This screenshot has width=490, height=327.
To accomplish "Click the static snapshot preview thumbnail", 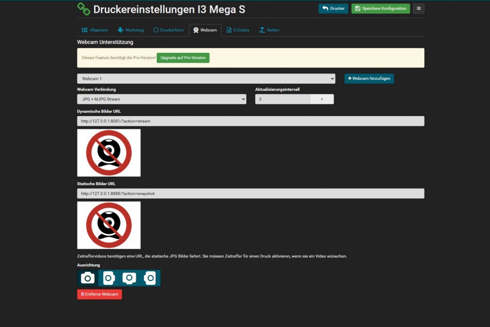I will click(109, 225).
